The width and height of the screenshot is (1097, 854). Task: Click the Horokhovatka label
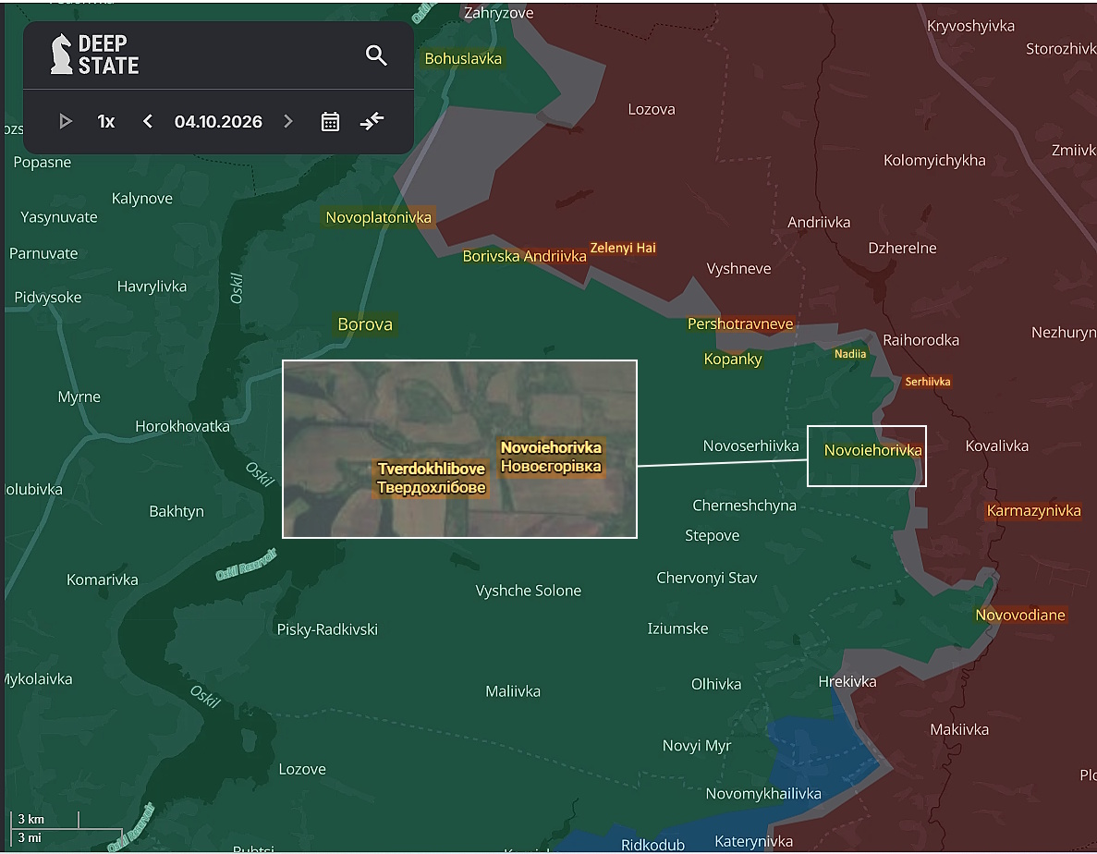point(182,427)
